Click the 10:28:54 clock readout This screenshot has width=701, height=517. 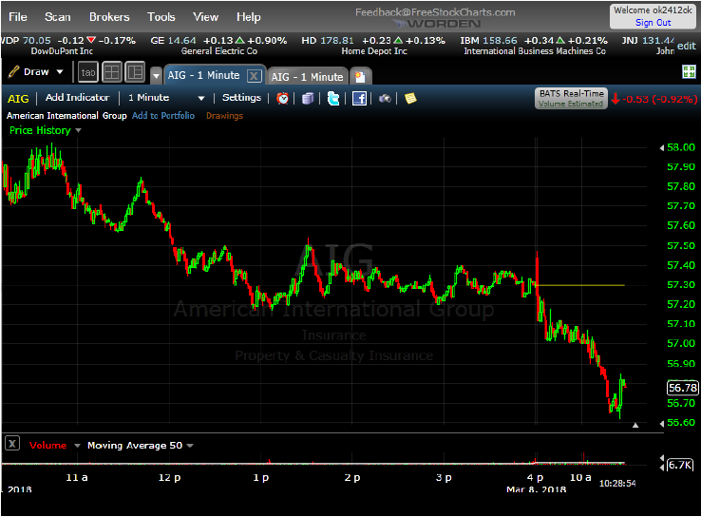pyautogui.click(x=617, y=483)
